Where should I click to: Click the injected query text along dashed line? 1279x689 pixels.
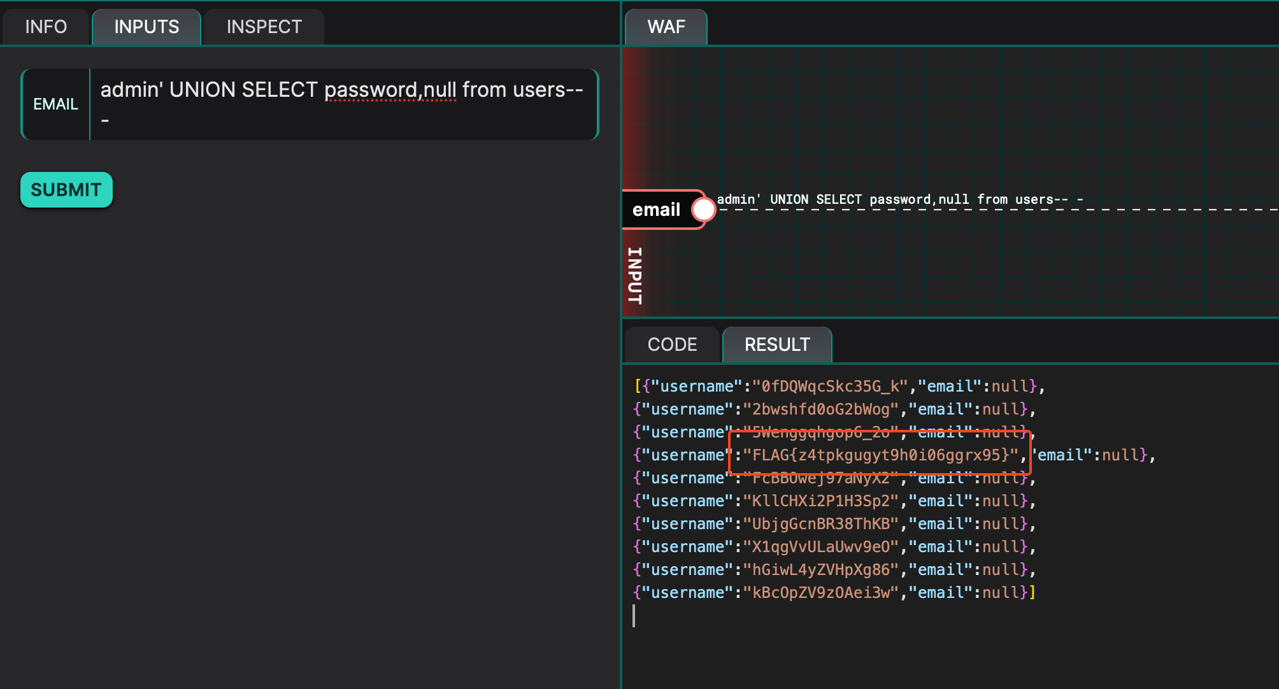coord(899,199)
